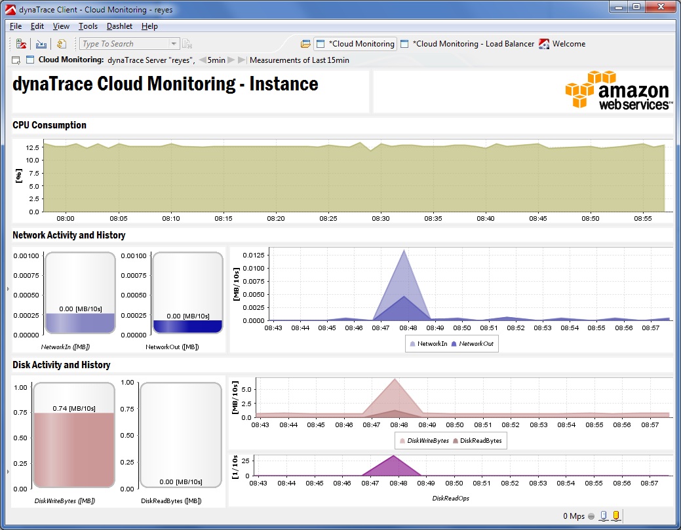Click the white server connection status icon
681x530 pixels.
click(x=604, y=516)
